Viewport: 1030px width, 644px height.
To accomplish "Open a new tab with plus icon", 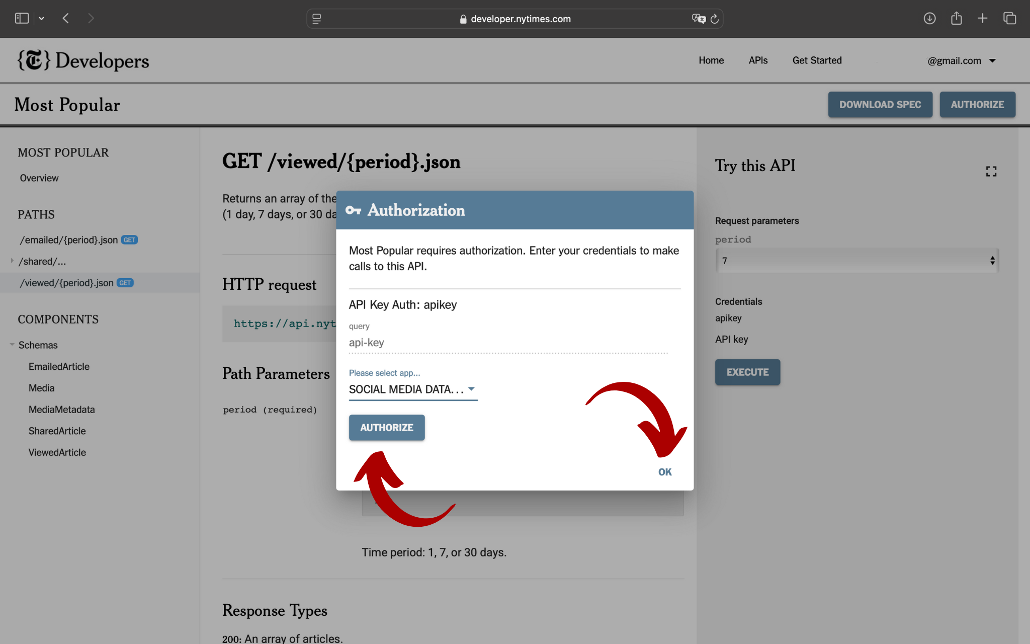I will (982, 19).
